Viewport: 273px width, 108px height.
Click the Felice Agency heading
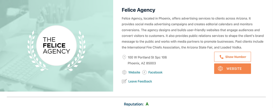pos(138,10)
